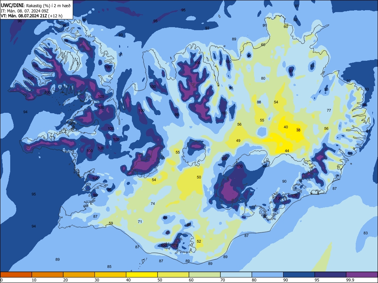Click the legend label '40'
Screen dimensions: 378x283
coord(128,280)
